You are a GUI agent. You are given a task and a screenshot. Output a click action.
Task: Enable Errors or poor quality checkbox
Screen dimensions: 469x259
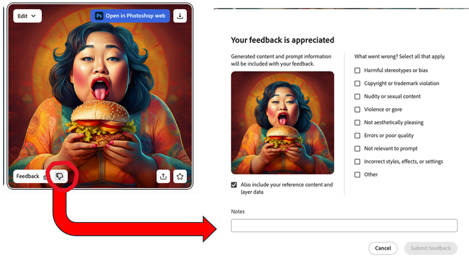click(x=357, y=135)
